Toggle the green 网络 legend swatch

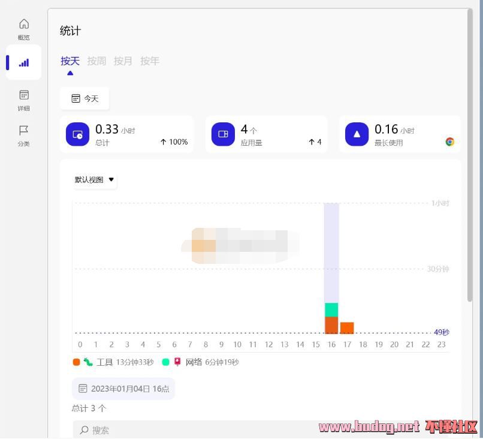[165, 362]
